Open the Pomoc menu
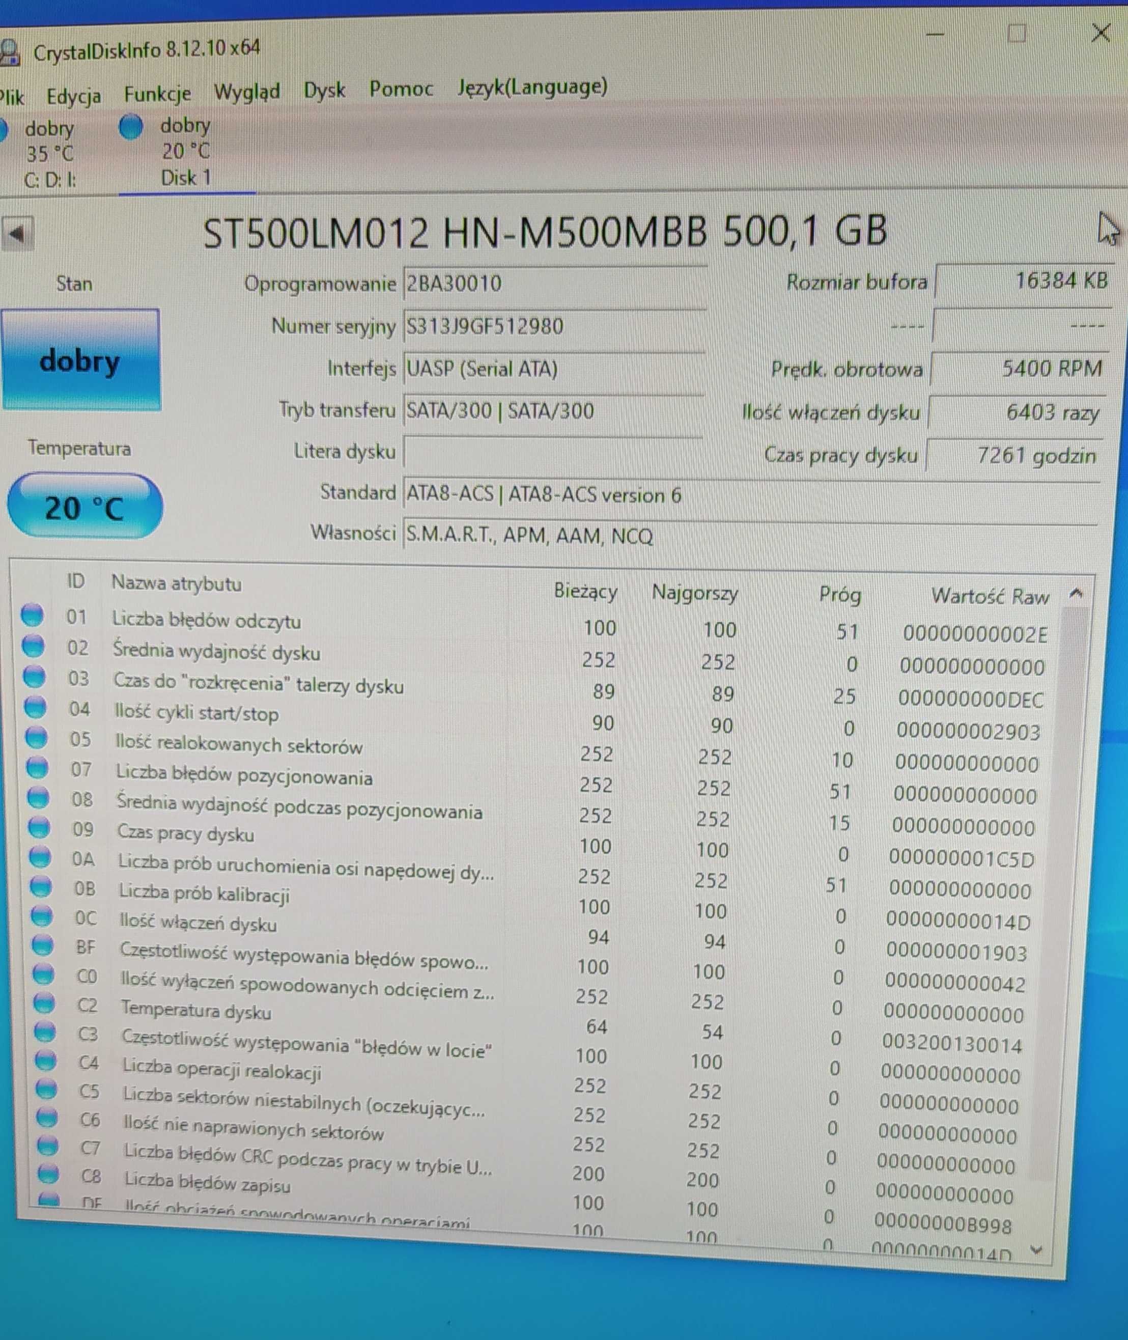The height and width of the screenshot is (1340, 1128). 401,88
